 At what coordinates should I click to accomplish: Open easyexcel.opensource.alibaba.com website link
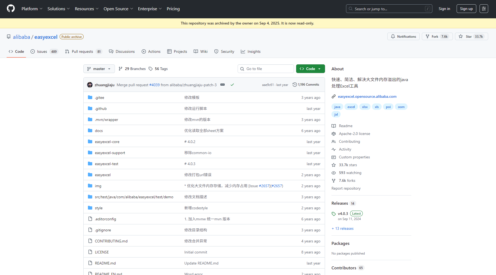pos(367,96)
